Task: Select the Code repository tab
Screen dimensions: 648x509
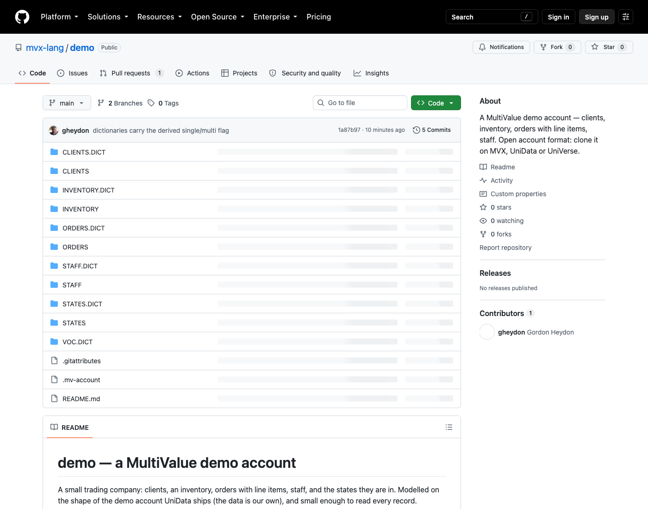Action: 32,73
